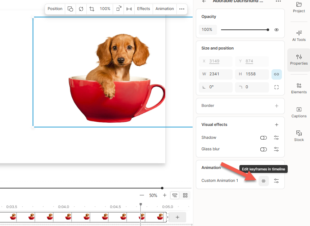Add a new clip with the plus button
Image resolution: width=310 pixels, height=226 pixels.
[x=177, y=217]
